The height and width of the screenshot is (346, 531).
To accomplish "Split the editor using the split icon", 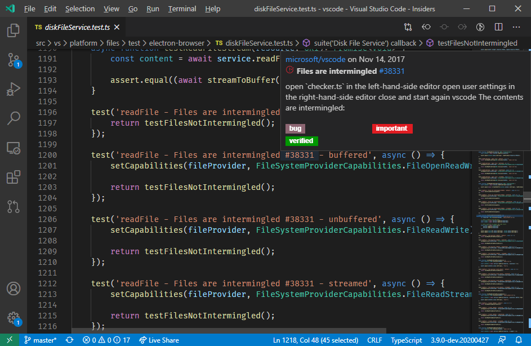I will (498, 26).
